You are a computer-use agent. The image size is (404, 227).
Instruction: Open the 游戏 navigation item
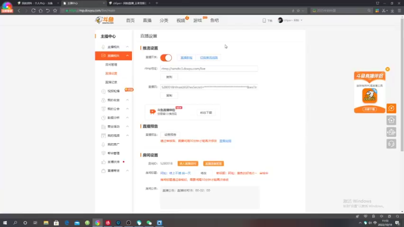tap(197, 20)
